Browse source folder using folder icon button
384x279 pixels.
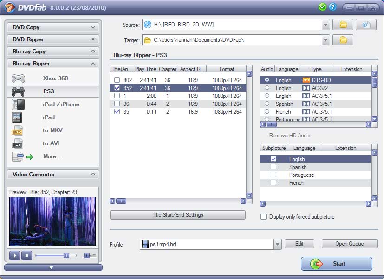pos(343,25)
